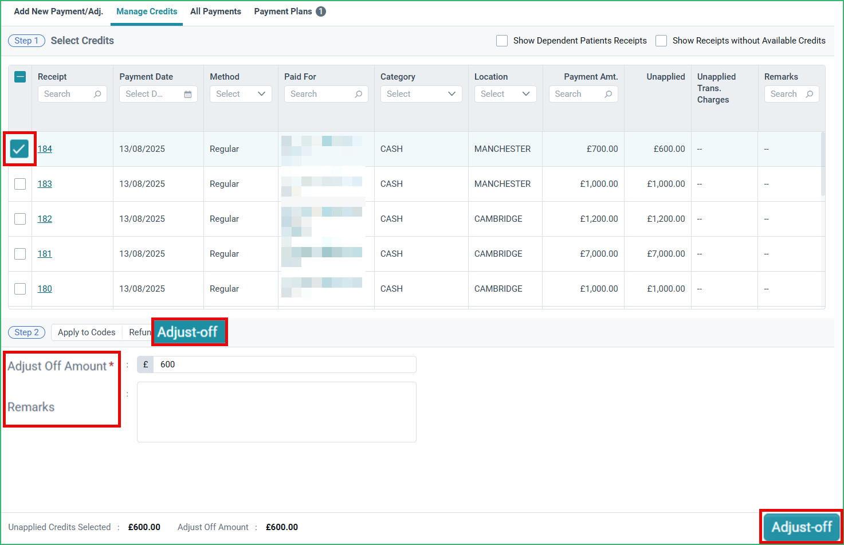Tick the checkbox for receipt 183
844x545 pixels.
[x=20, y=184]
